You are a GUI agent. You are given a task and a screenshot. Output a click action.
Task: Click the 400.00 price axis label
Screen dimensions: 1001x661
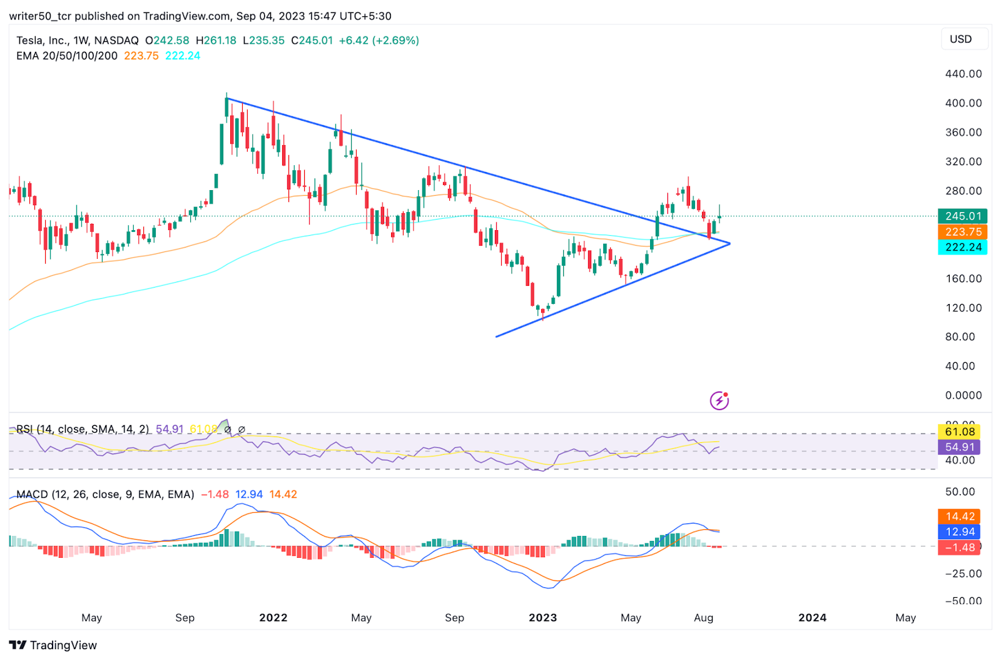[x=963, y=103]
